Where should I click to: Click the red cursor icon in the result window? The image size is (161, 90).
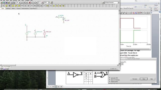[x=134, y=13]
